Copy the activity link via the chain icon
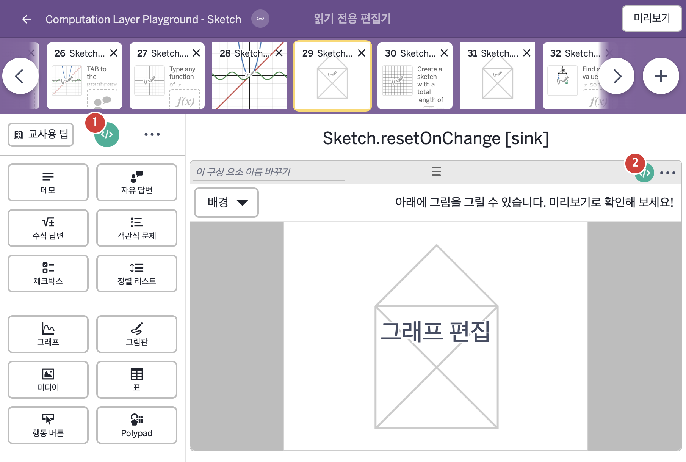 pyautogui.click(x=260, y=19)
